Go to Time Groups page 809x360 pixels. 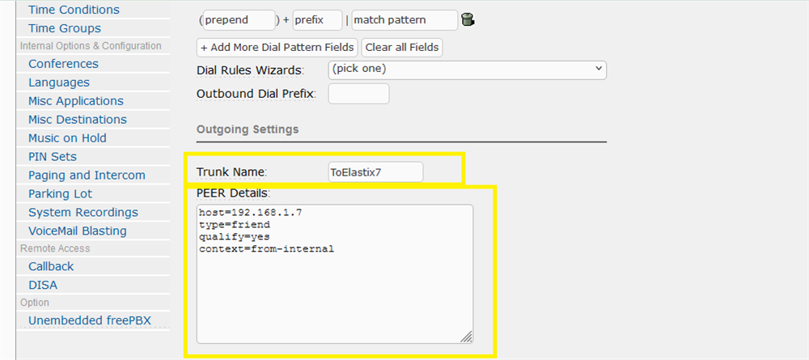[x=65, y=28]
